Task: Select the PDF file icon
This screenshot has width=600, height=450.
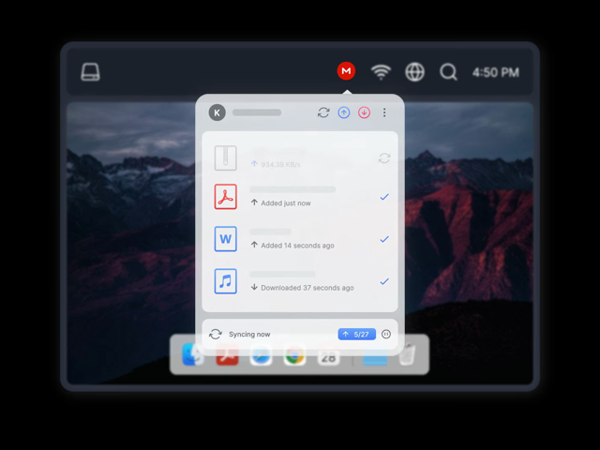Action: tap(225, 197)
